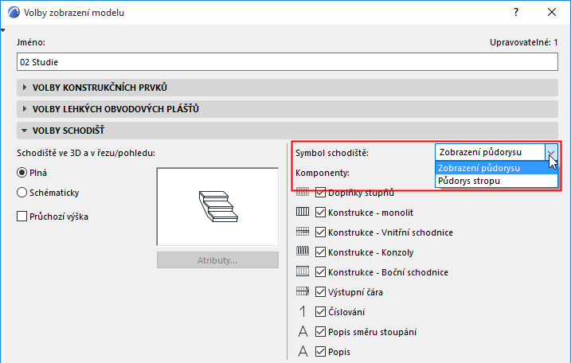Click the Doplňky stupňů stair icon
Viewport: 571px width, 363px height.
(303, 192)
